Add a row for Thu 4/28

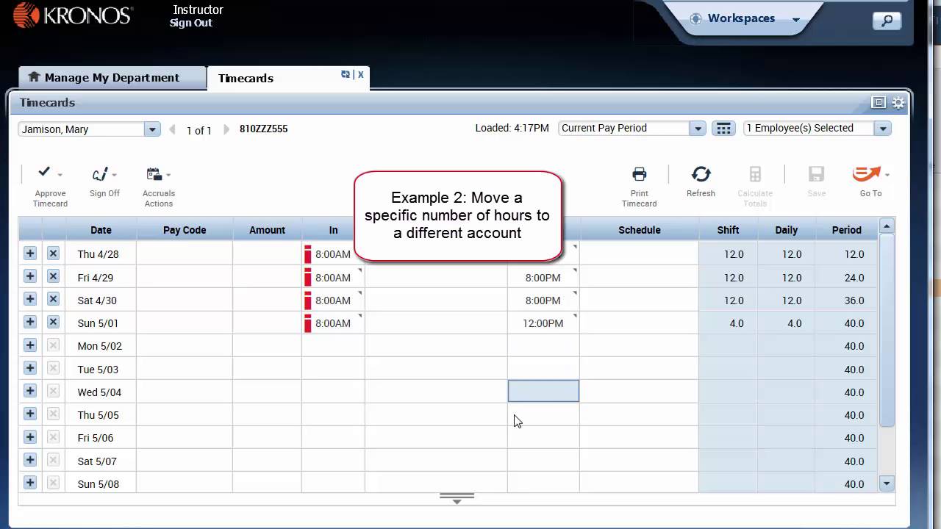point(30,253)
